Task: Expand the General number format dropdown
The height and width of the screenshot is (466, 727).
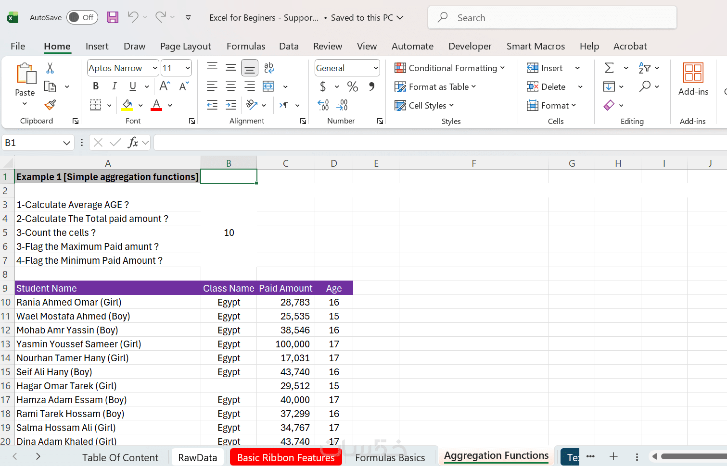Action: pos(375,68)
